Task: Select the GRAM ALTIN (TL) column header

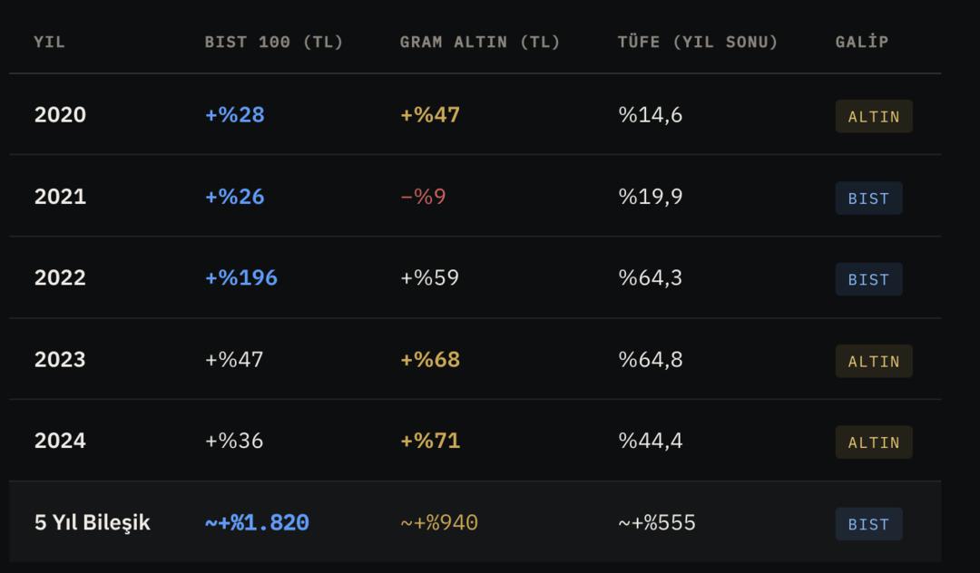Action: pos(480,42)
